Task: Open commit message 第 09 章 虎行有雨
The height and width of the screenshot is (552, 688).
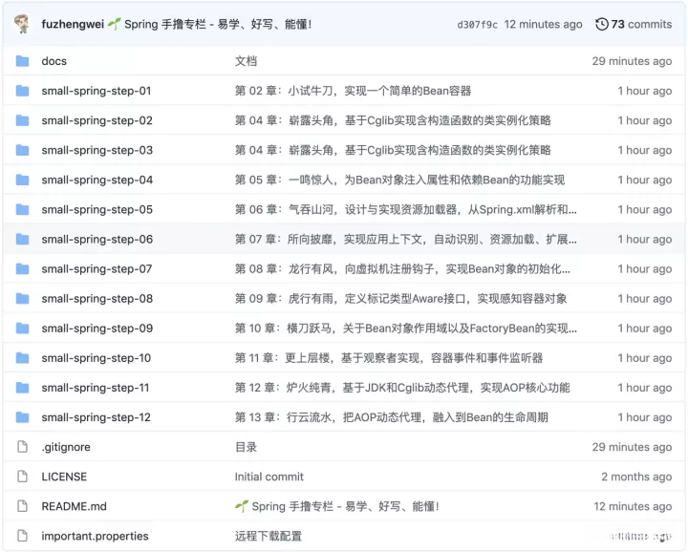Action: coord(400,299)
